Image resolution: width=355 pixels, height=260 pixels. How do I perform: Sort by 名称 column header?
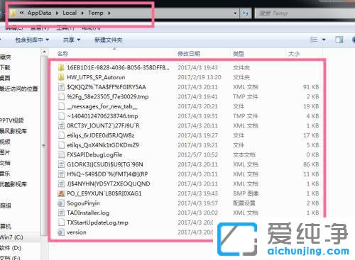(62, 54)
